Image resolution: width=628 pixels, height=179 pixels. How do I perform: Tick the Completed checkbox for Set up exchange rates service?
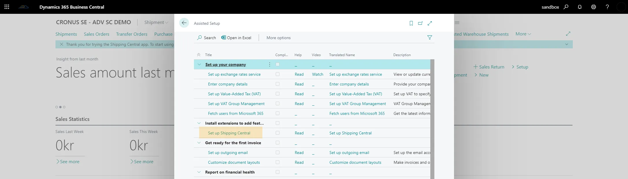tap(277, 74)
